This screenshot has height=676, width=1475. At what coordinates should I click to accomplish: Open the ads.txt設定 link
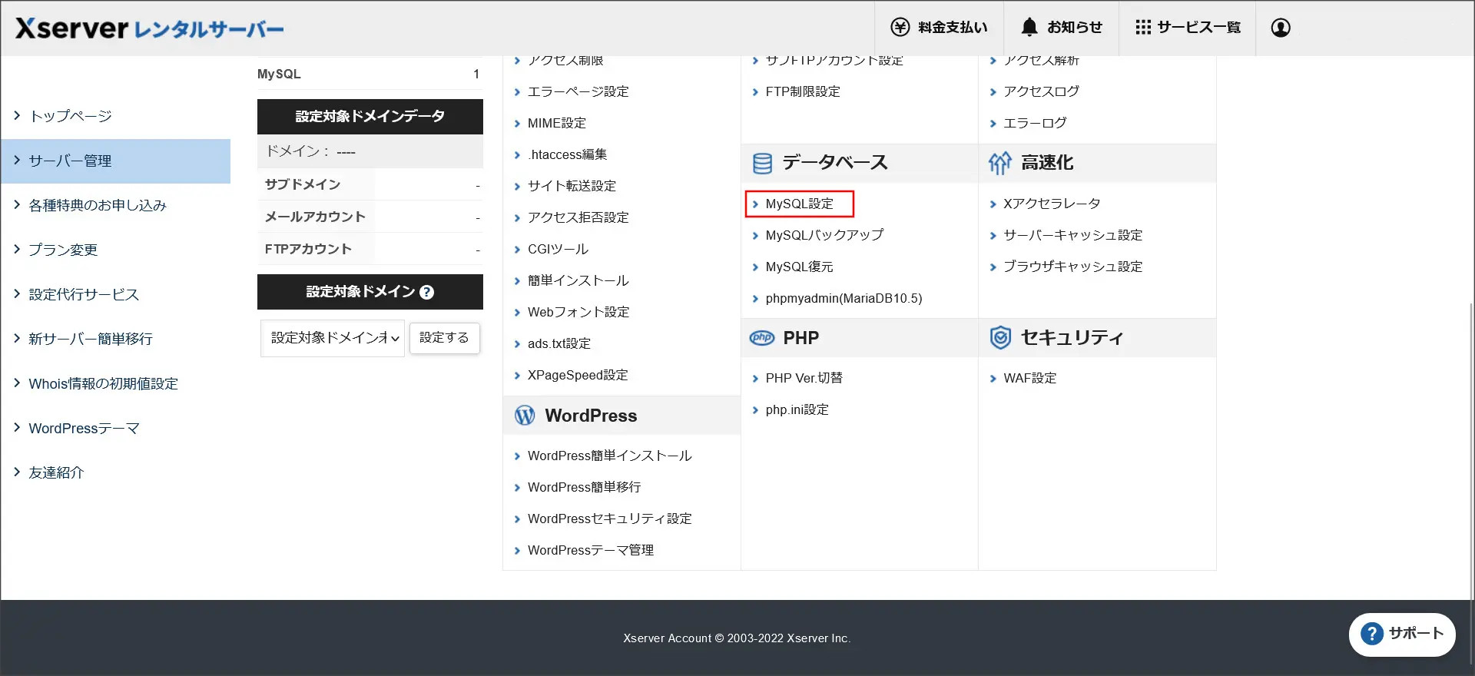click(559, 343)
